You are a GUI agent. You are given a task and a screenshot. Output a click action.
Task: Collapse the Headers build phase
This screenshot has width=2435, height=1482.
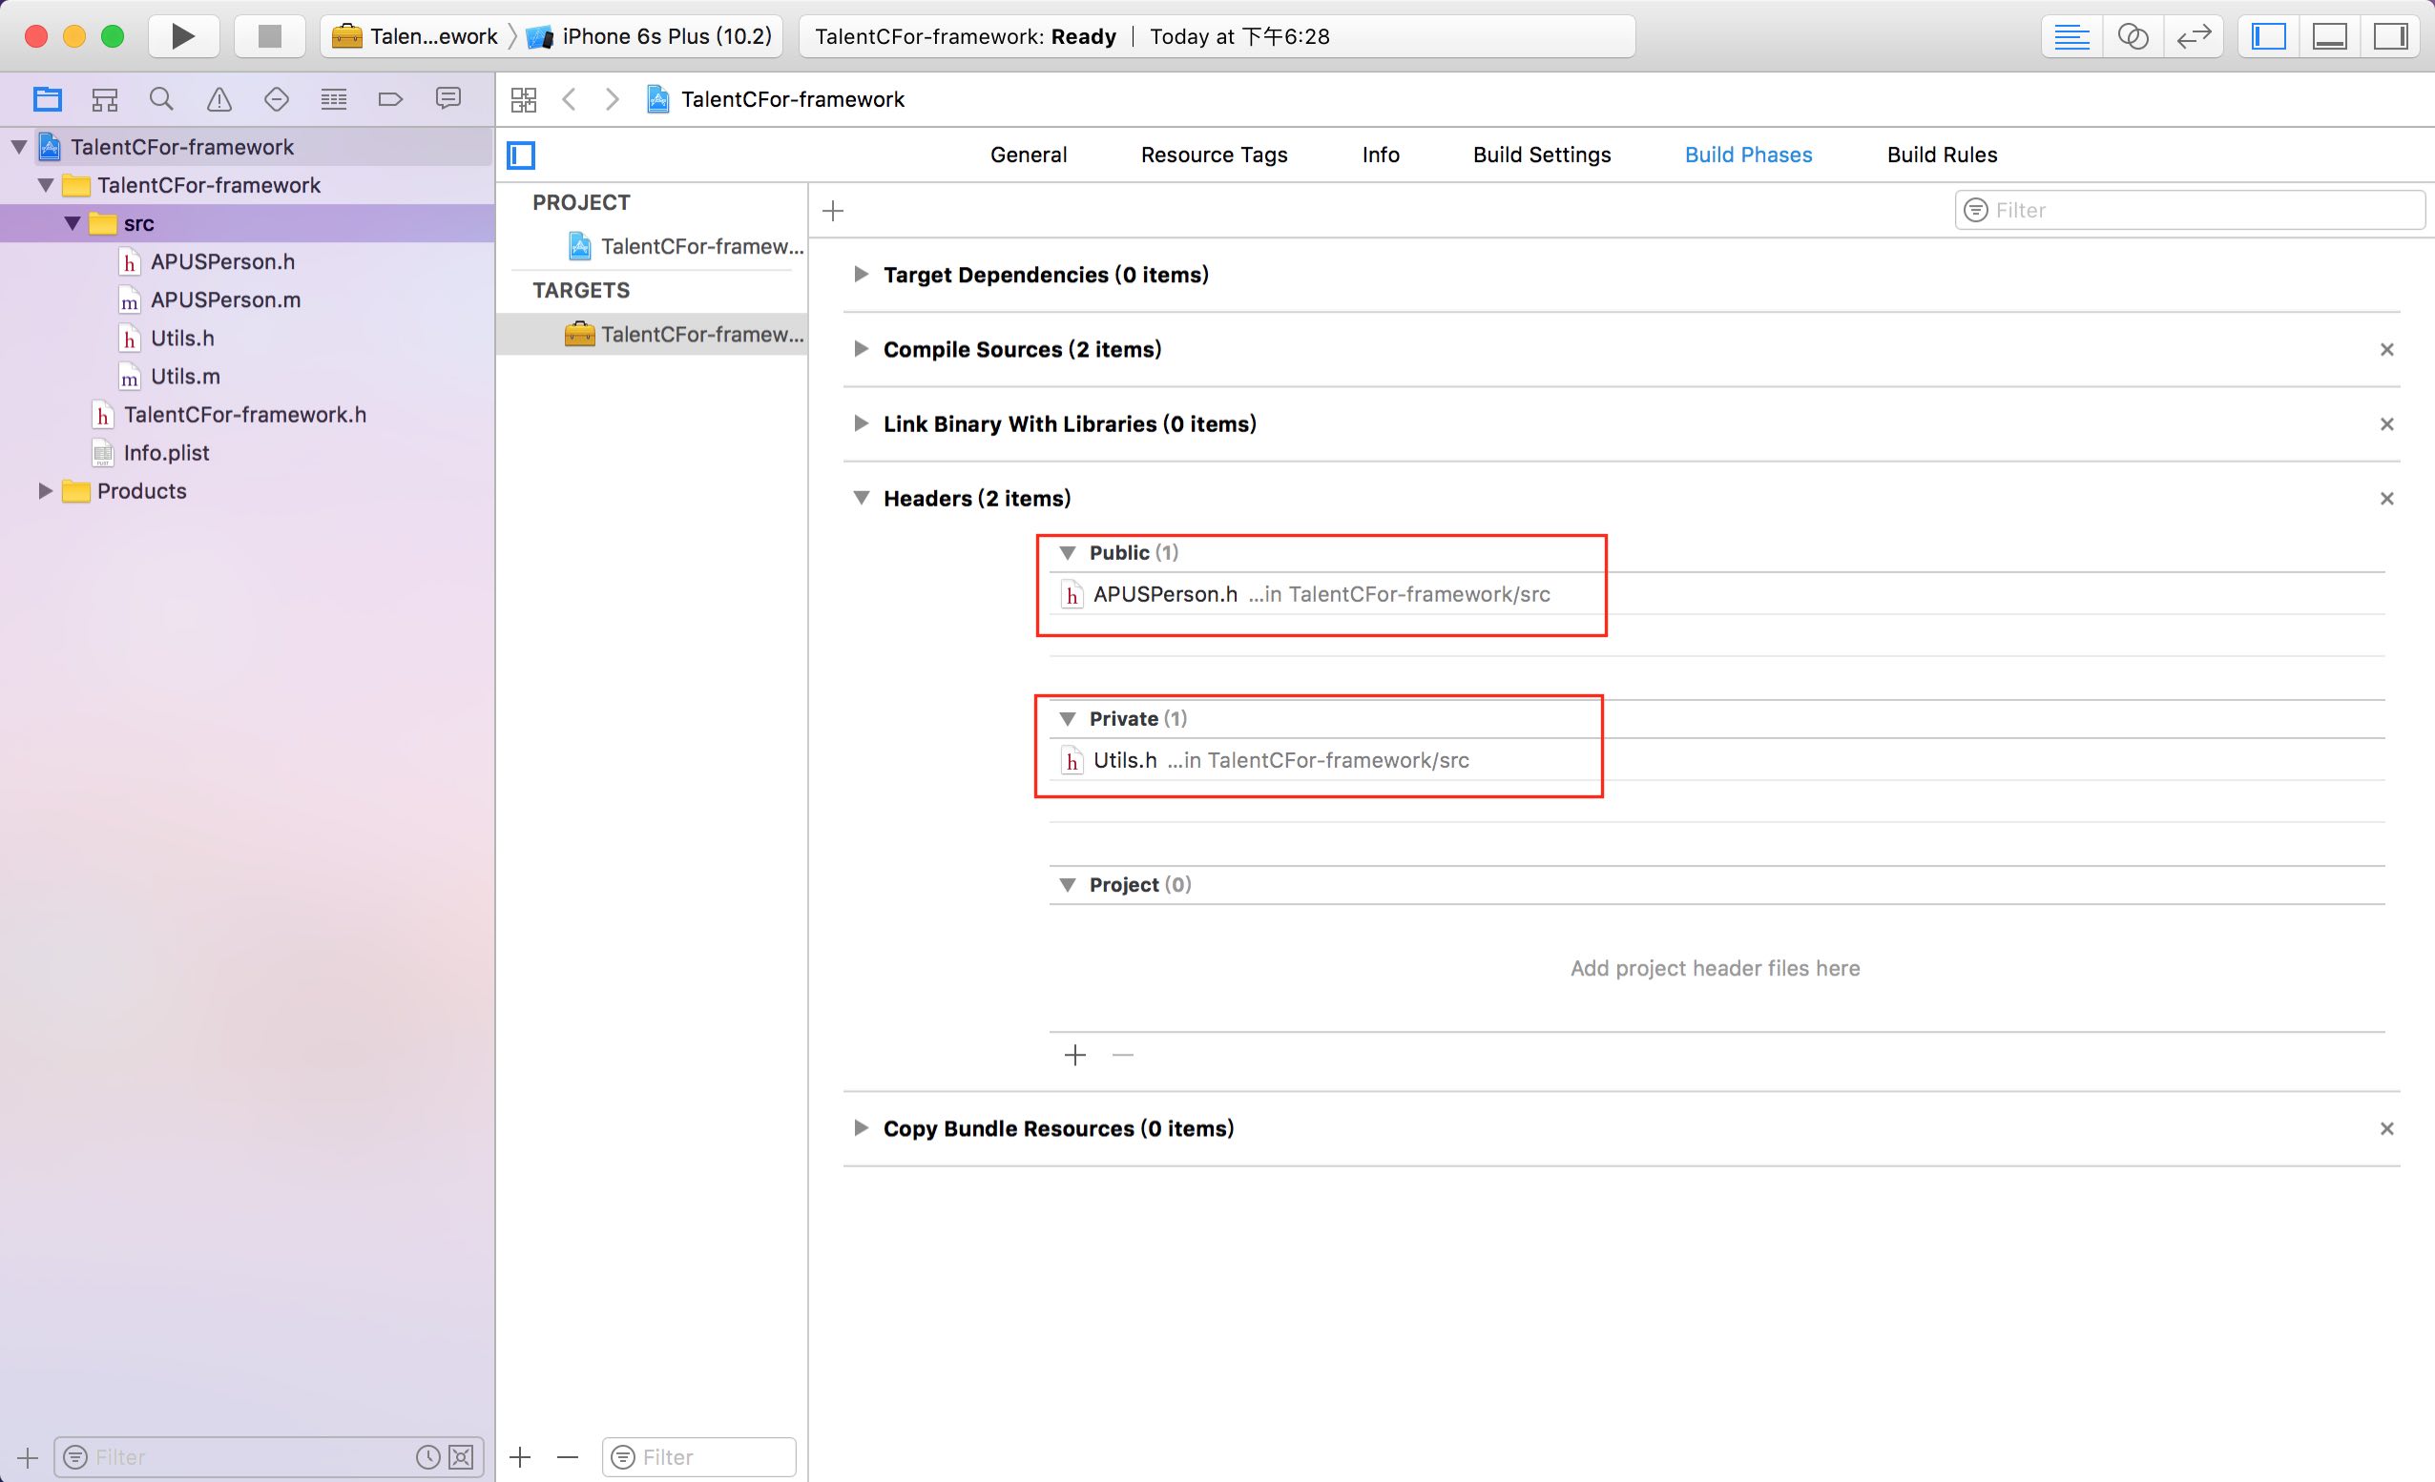pos(861,498)
